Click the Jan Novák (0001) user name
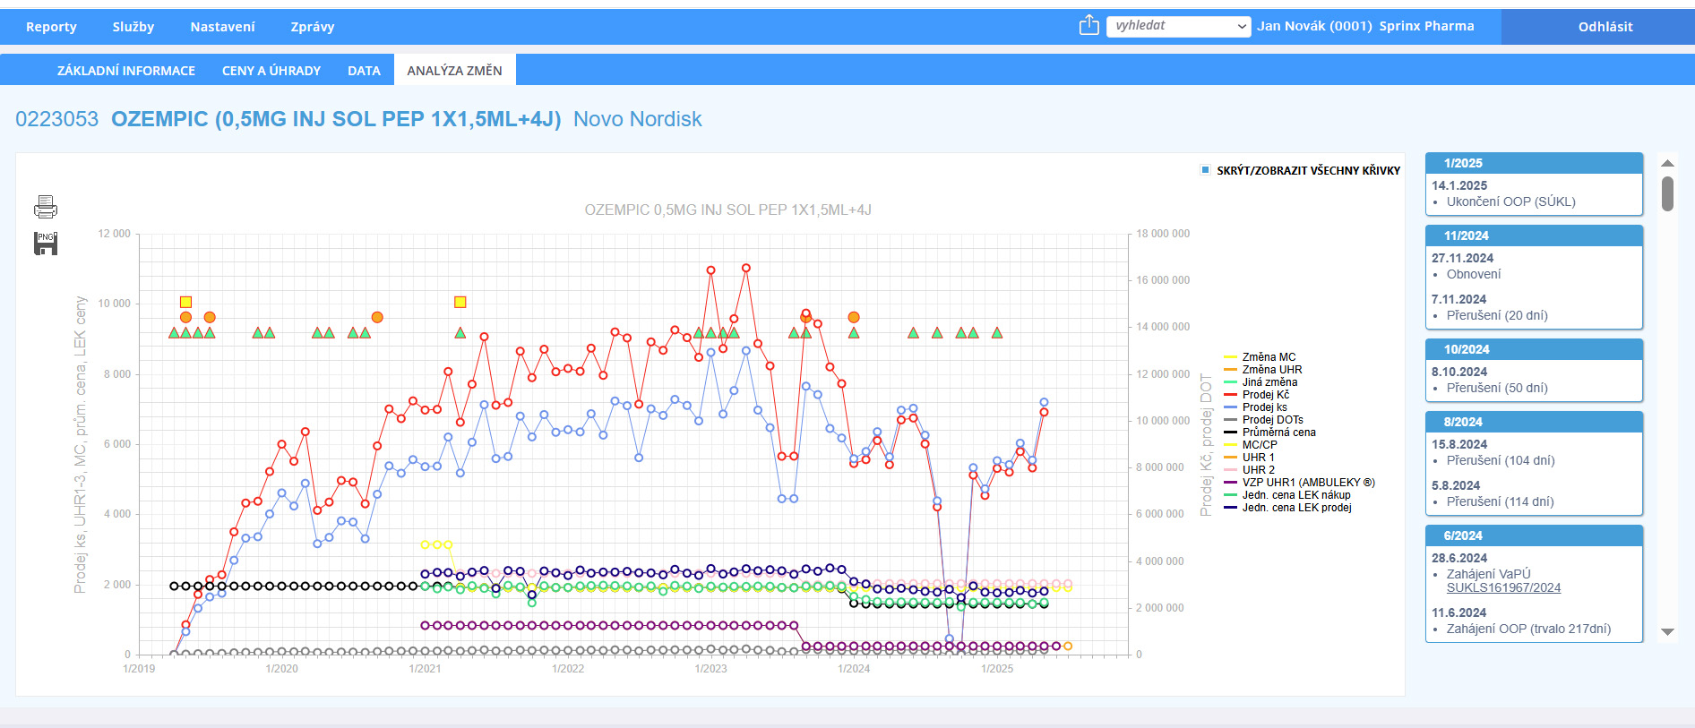1695x728 pixels. tap(1314, 26)
